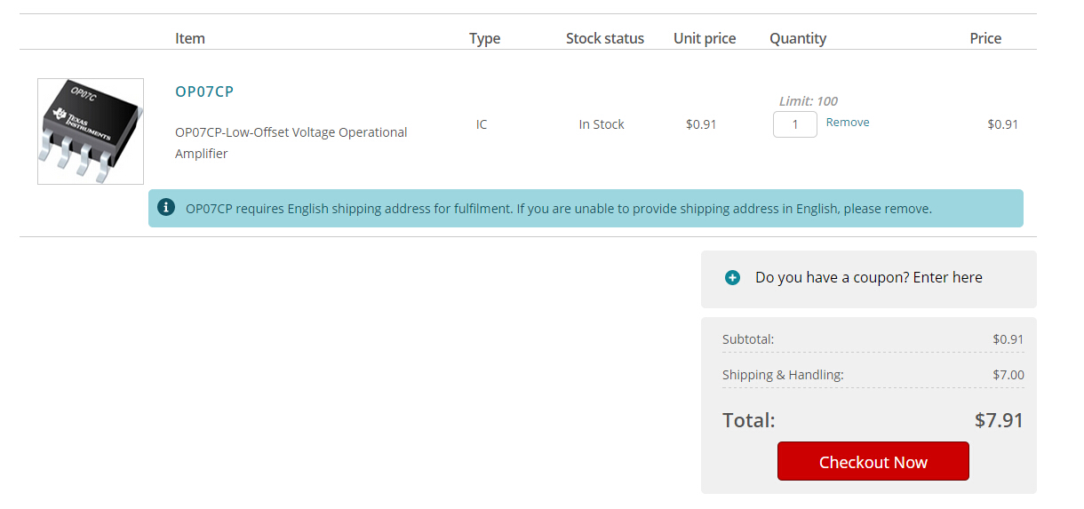Click the English shipping address notice text
1084x509 pixels.
pos(558,209)
